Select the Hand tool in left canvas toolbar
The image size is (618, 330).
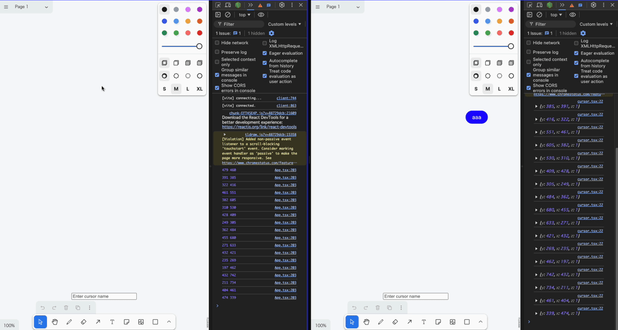tap(55, 322)
